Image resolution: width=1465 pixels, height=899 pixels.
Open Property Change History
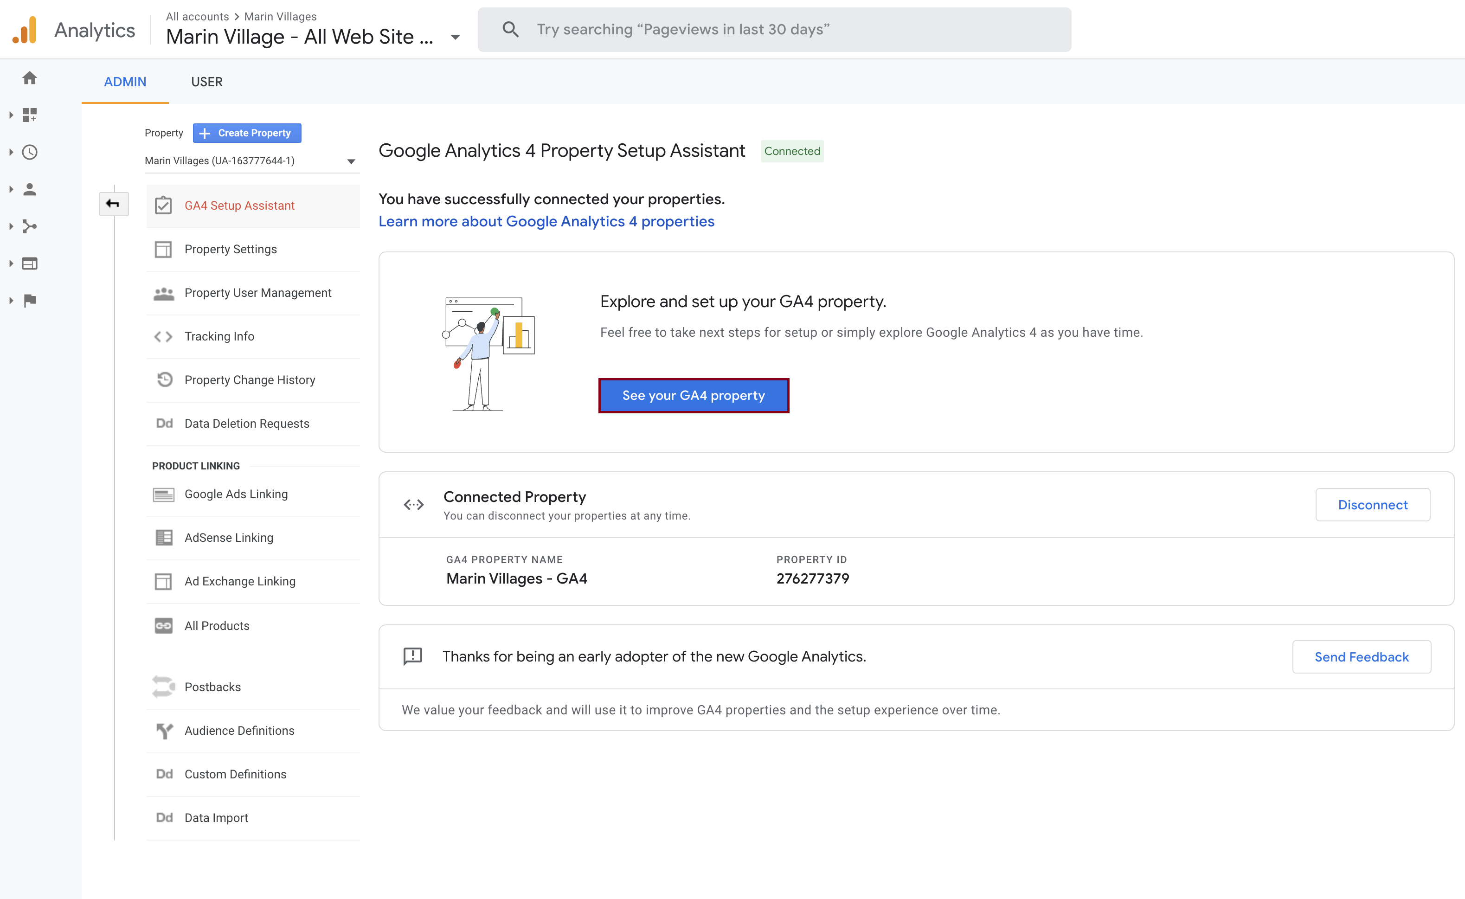pyautogui.click(x=253, y=380)
